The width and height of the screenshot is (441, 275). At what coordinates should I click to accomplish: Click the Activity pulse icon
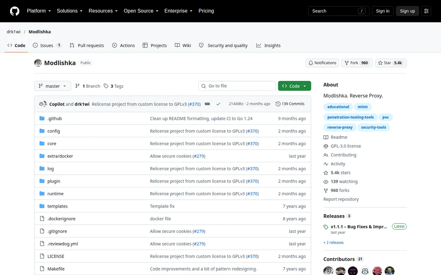pyautogui.click(x=326, y=164)
